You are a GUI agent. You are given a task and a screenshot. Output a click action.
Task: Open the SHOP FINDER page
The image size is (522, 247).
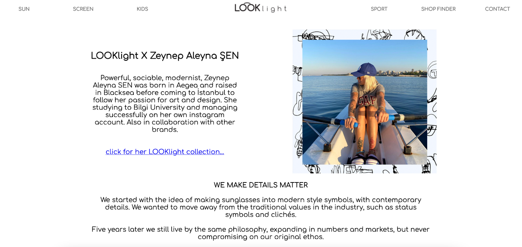pyautogui.click(x=438, y=9)
